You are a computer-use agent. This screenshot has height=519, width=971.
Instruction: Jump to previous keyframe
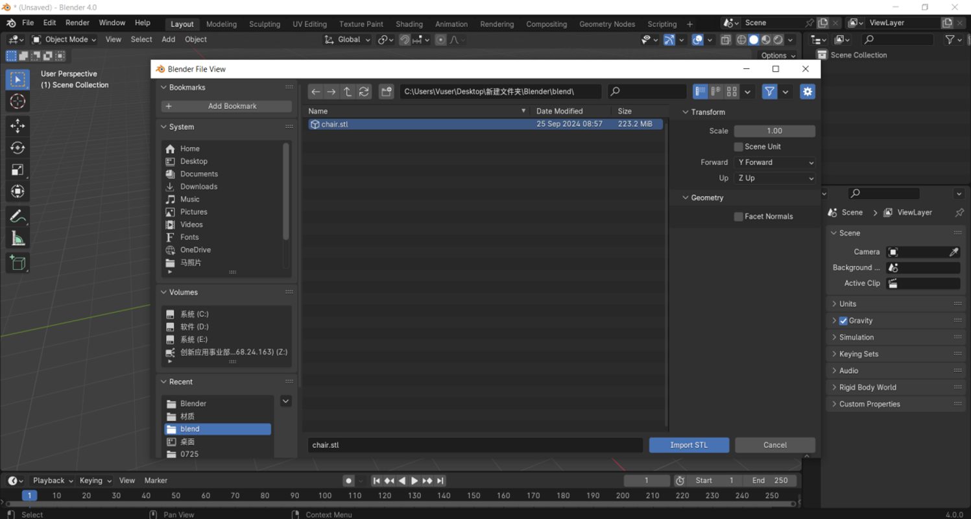pos(389,481)
